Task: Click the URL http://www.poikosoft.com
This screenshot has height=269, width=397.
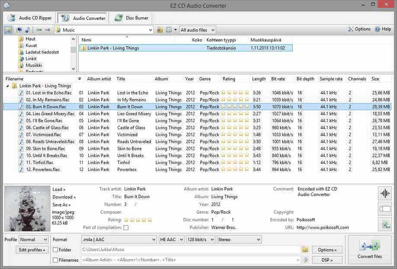Action: (x=323, y=227)
